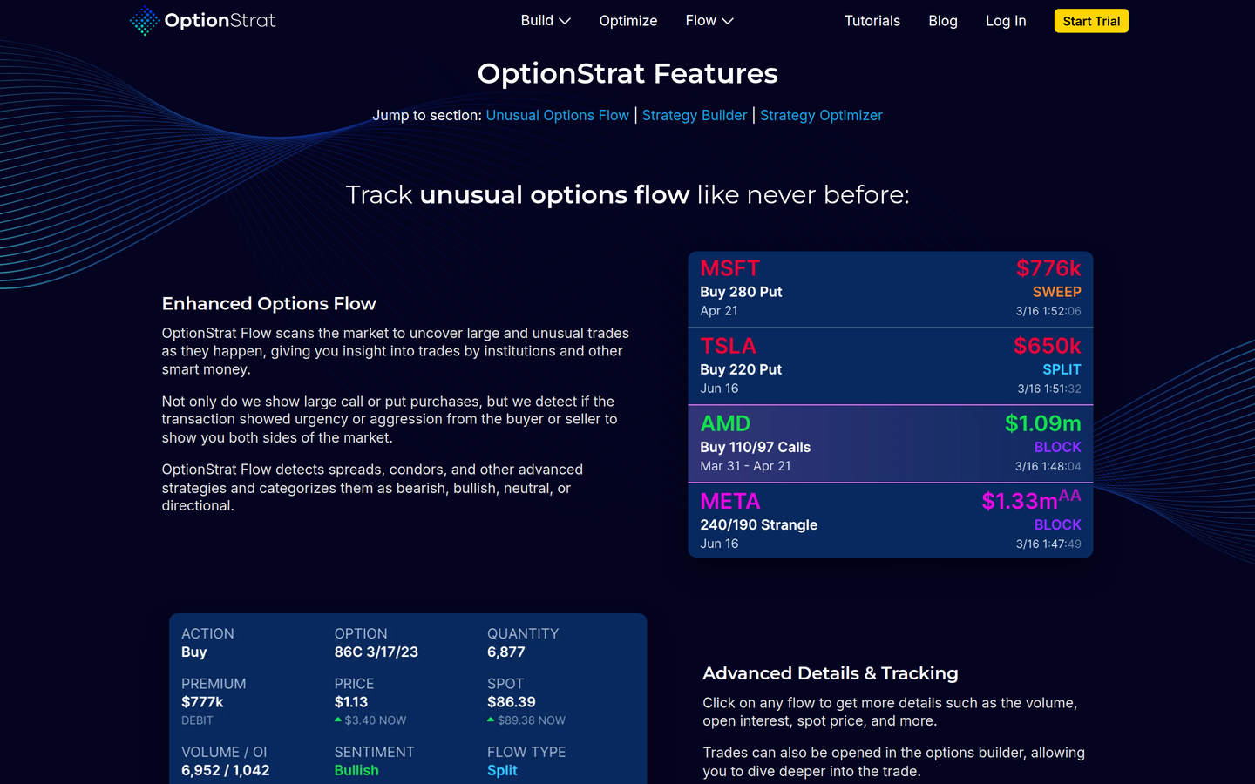The height and width of the screenshot is (784, 1255).
Task: Click the SWEEP flow type label
Action: [1057, 292]
